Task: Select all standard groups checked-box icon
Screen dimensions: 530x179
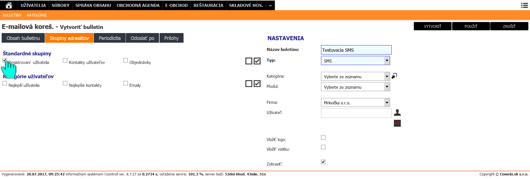Action: (x=257, y=61)
